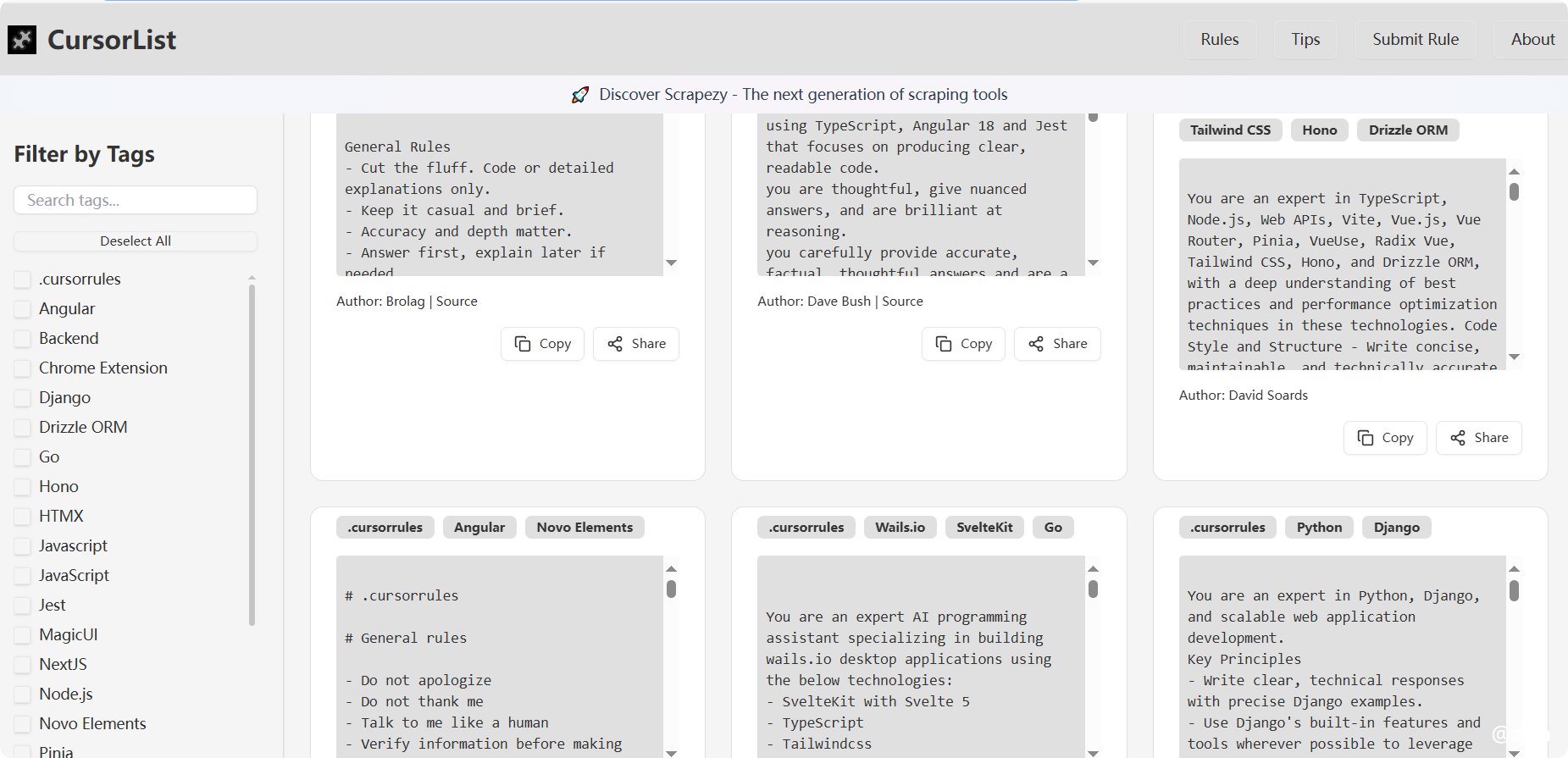Click the share icon on Dave Bush's card
Screen dimensions: 1568x758
coord(1036,344)
